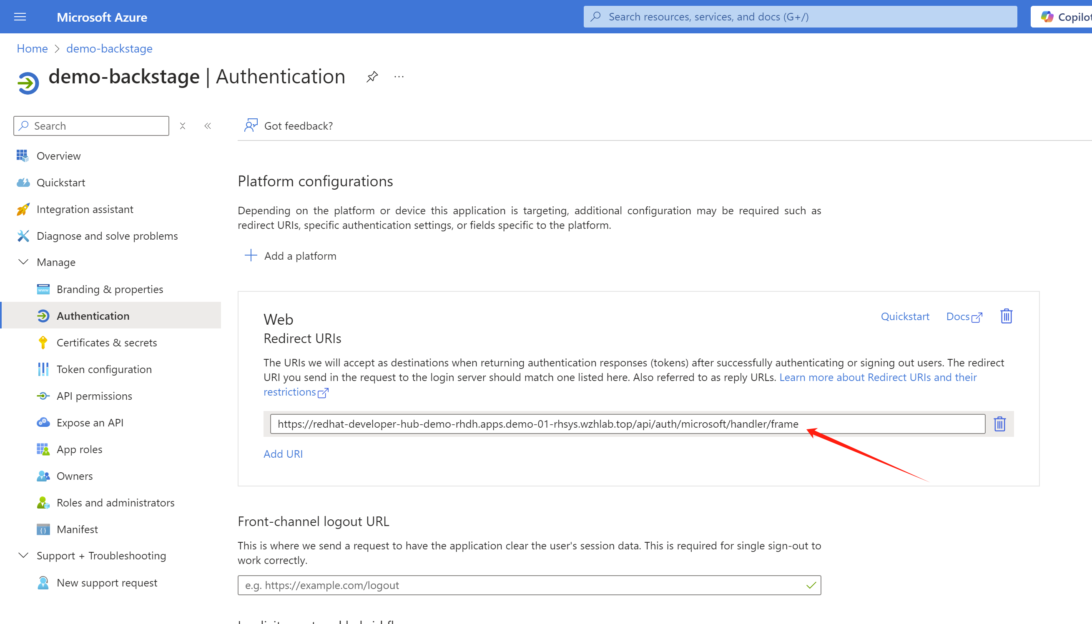The image size is (1092, 624).
Task: Collapse the Manage section
Action: (x=24, y=262)
